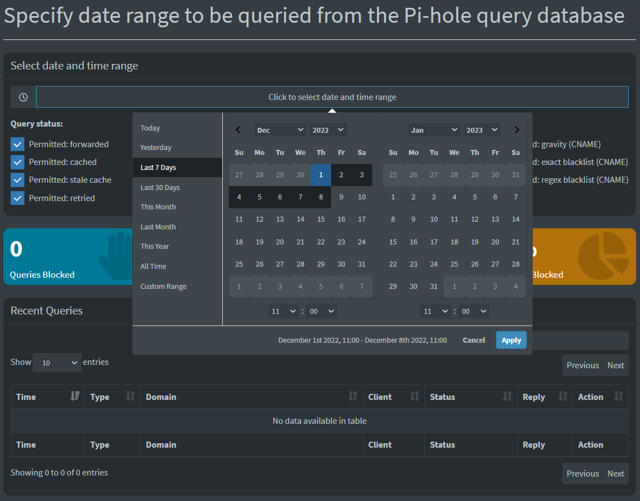Select January 7 in the right calendar
This screenshot has width=640, height=501.
(516, 197)
